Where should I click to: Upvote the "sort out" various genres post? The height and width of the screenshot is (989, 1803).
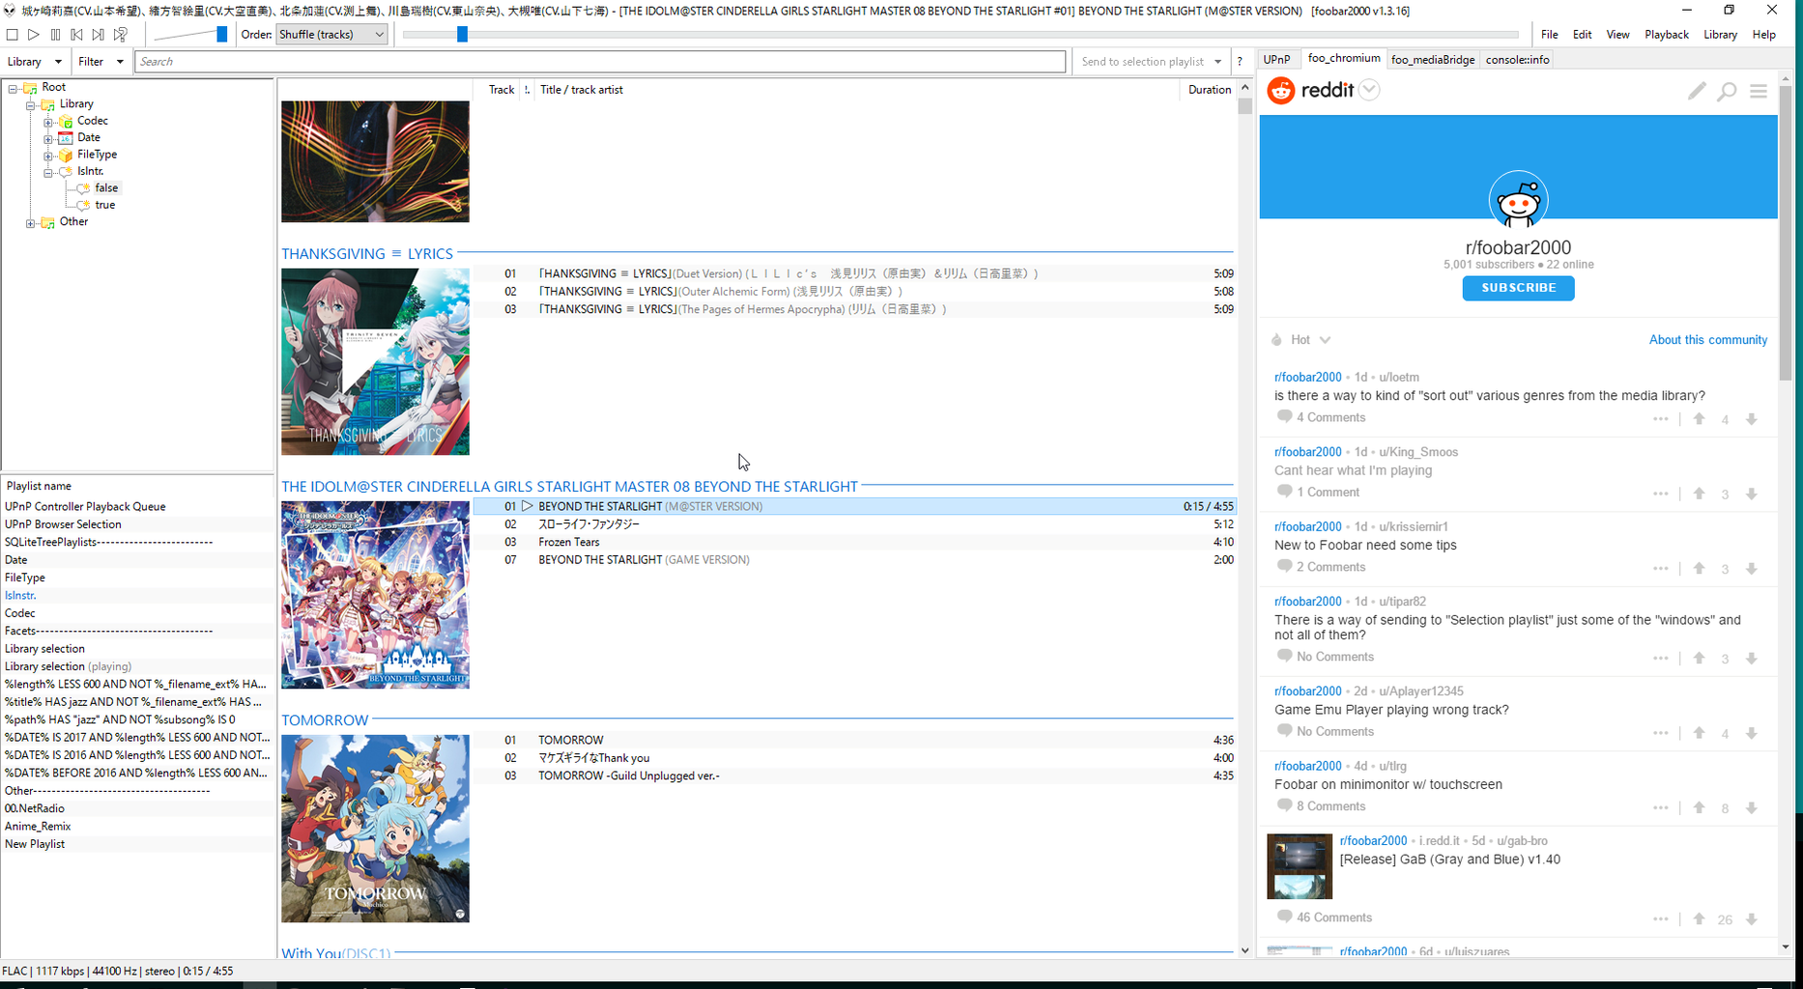[x=1699, y=419]
